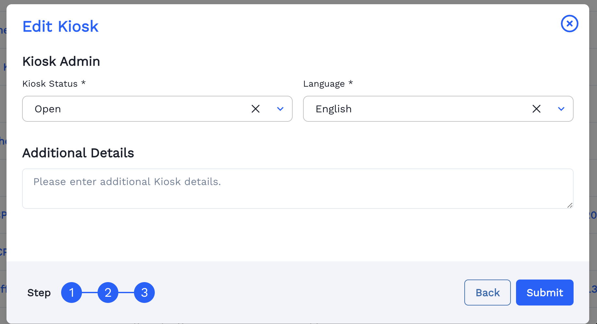Close the Edit Kiosk dialog

pos(569,24)
